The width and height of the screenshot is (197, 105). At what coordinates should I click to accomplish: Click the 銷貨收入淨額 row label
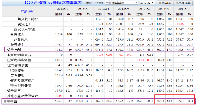(x=24, y=29)
